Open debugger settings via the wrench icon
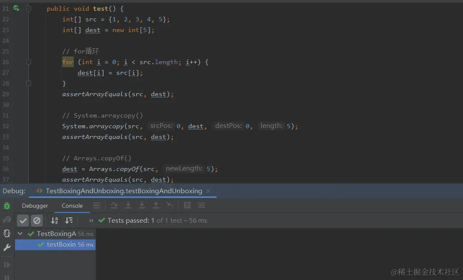Viewport: 463px width, 280px height. pos(6,248)
